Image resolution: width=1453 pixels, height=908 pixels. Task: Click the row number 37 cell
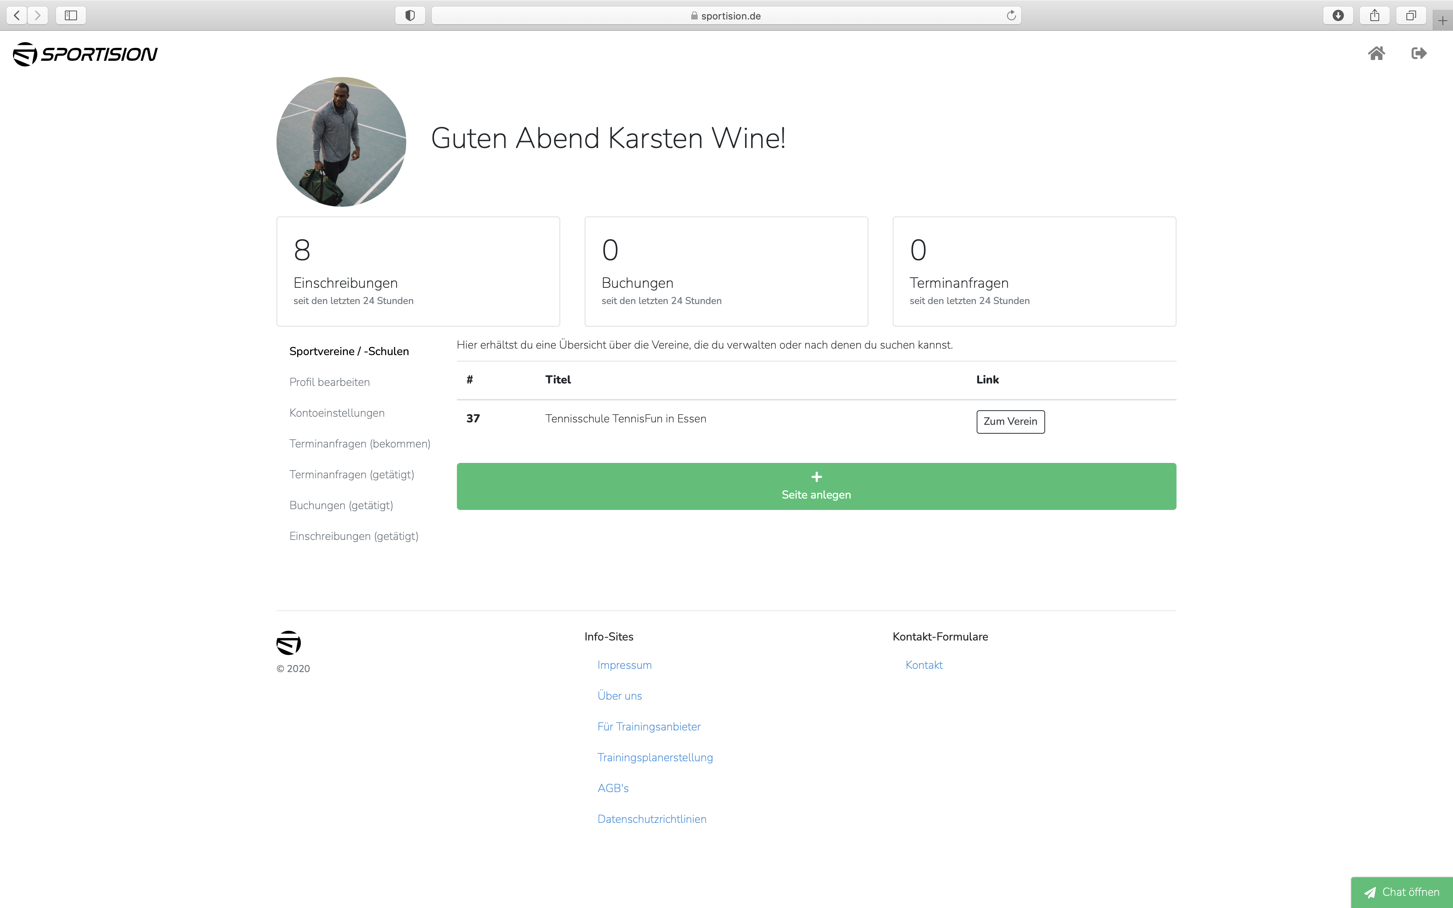(473, 419)
